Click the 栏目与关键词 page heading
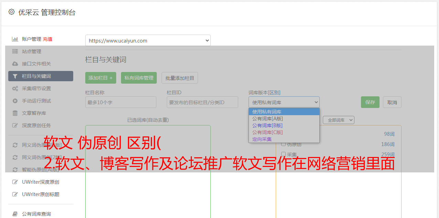This screenshot has height=218, width=439. click(106, 60)
